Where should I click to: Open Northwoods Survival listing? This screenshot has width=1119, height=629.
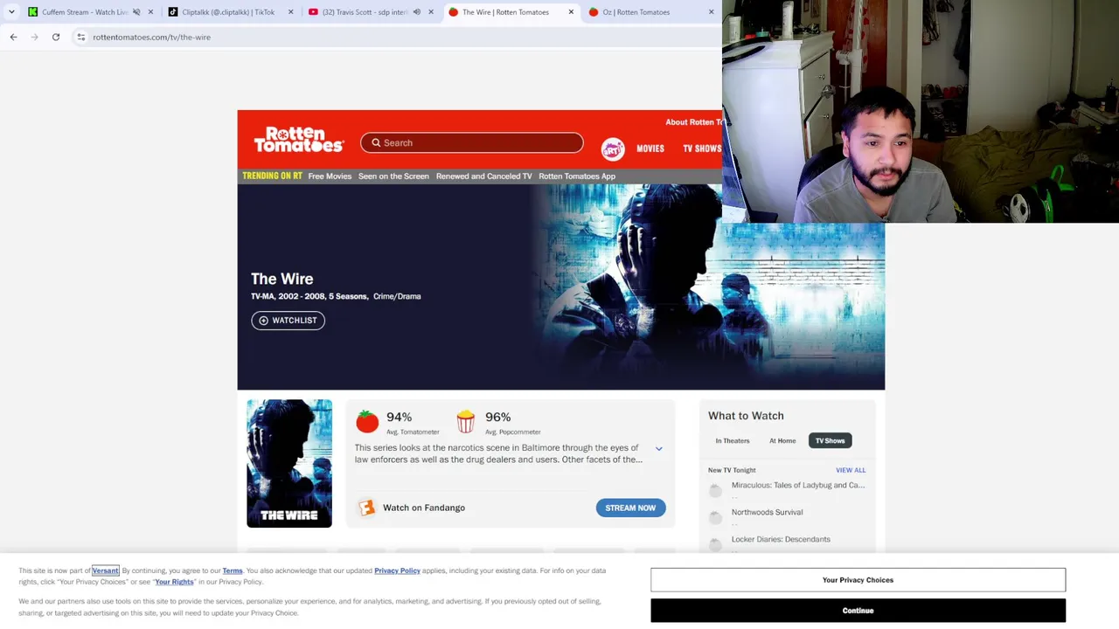coord(767,513)
